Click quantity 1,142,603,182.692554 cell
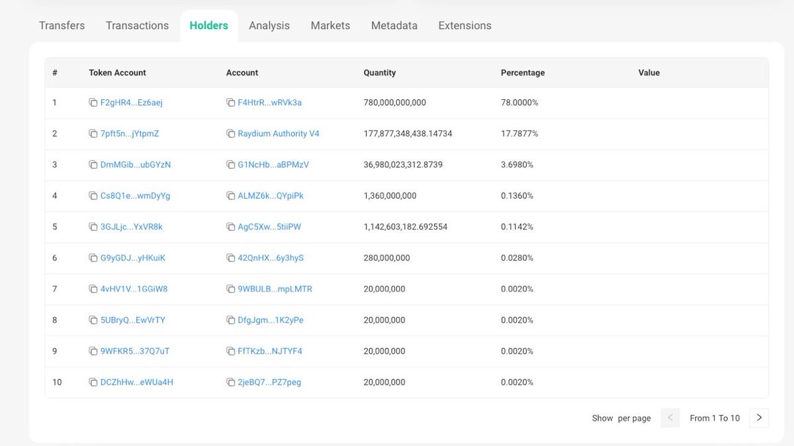The width and height of the screenshot is (794, 446). tap(406, 227)
